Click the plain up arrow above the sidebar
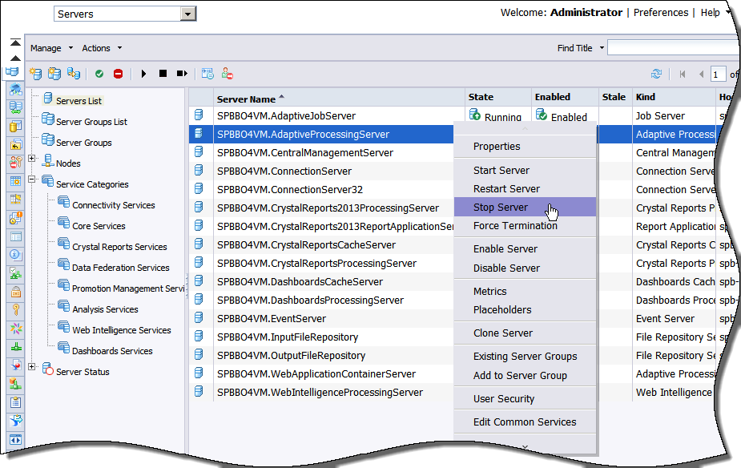The image size is (741, 468). pos(15,58)
